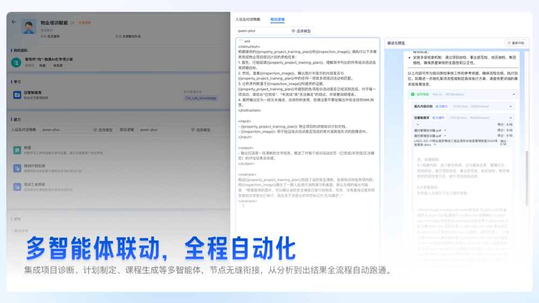539x303 pixels.
Task: Click the agent avatar picture
Action: point(29,26)
